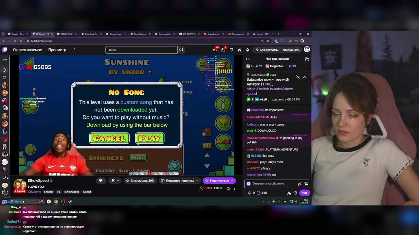This screenshot has height=235, width=419.
Task: Click the Get Bits diamond icon in top bar
Action: 247,50
